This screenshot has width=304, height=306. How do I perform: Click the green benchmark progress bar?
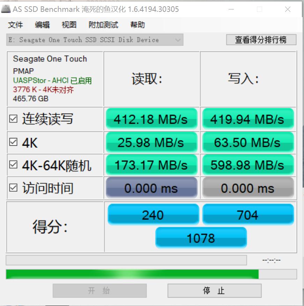tap(133, 274)
